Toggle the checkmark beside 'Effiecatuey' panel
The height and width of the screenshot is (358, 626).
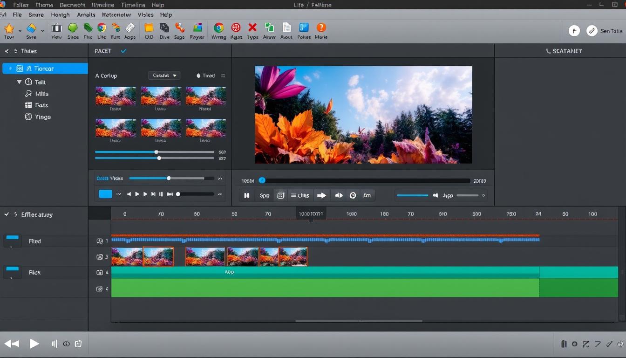[x=7, y=214]
